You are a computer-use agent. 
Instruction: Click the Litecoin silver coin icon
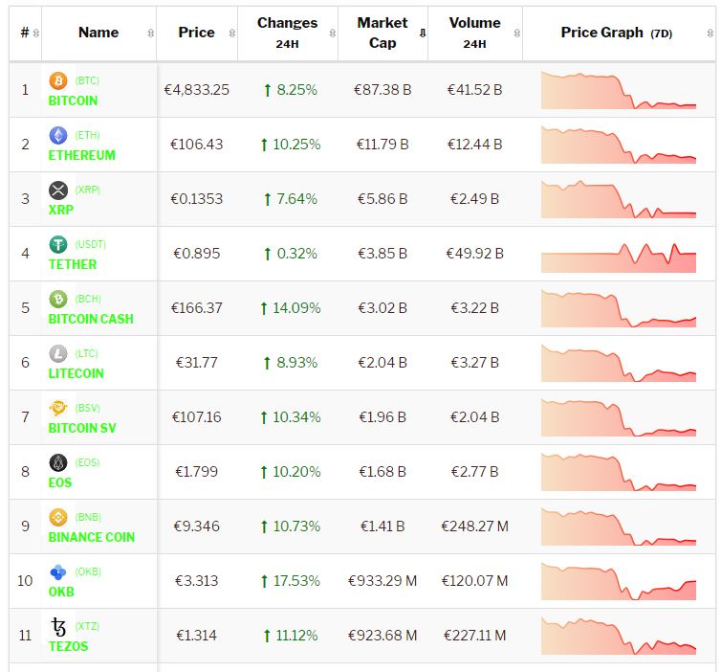(58, 354)
